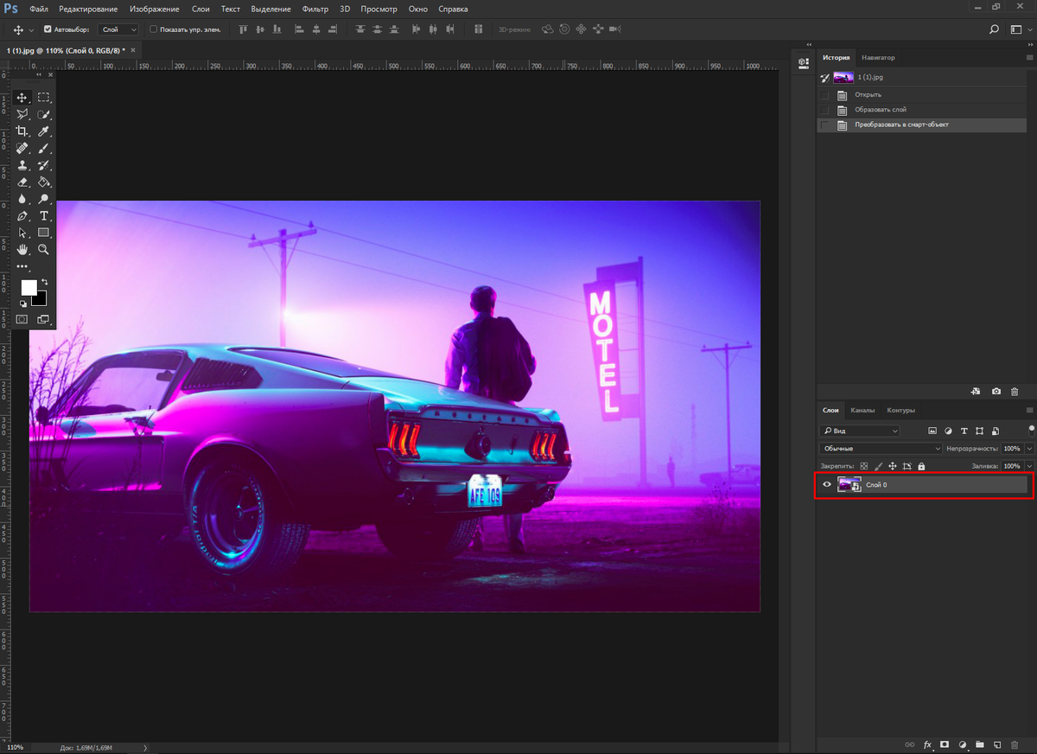The height and width of the screenshot is (754, 1037).
Task: Select history state Преобразовать в смарт-объект
Action: point(922,125)
